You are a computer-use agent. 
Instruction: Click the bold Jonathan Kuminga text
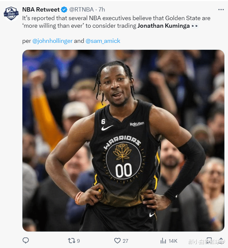pyautogui.click(x=163, y=26)
